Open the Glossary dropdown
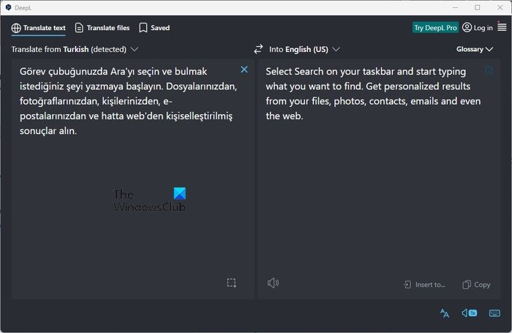Screen dimensions: 512x333 475,49
